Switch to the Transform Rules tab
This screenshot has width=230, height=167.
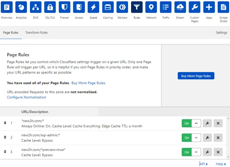pos(36,33)
